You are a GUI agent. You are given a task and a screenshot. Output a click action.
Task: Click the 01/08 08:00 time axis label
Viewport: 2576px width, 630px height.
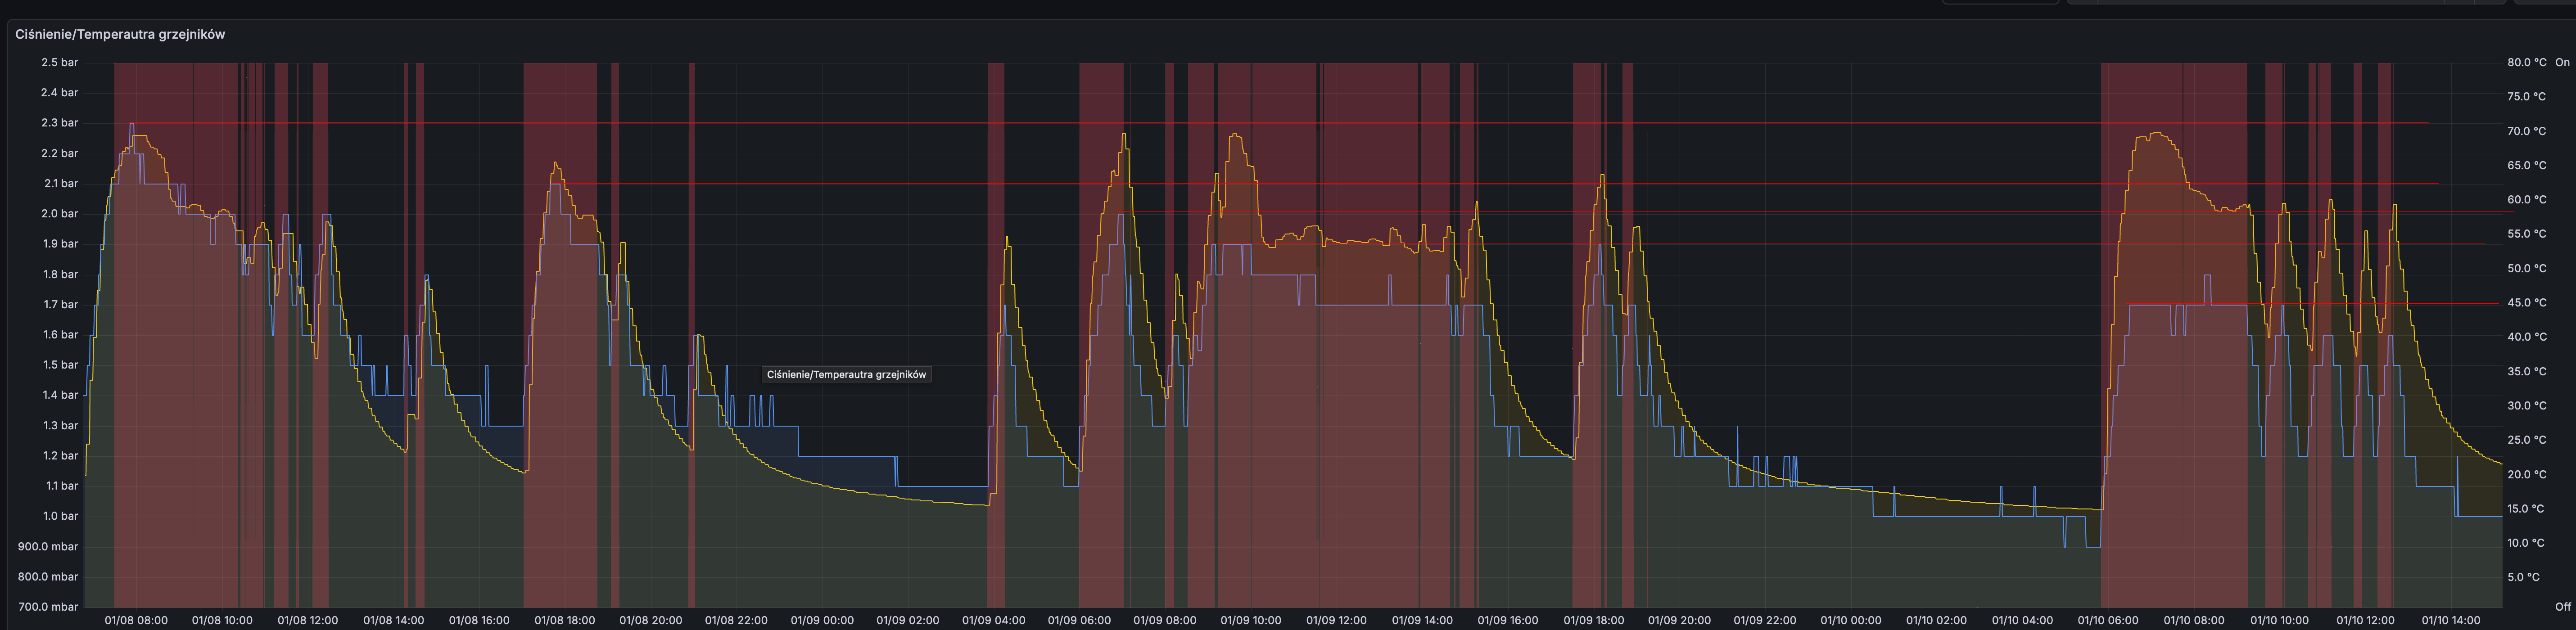coord(136,620)
